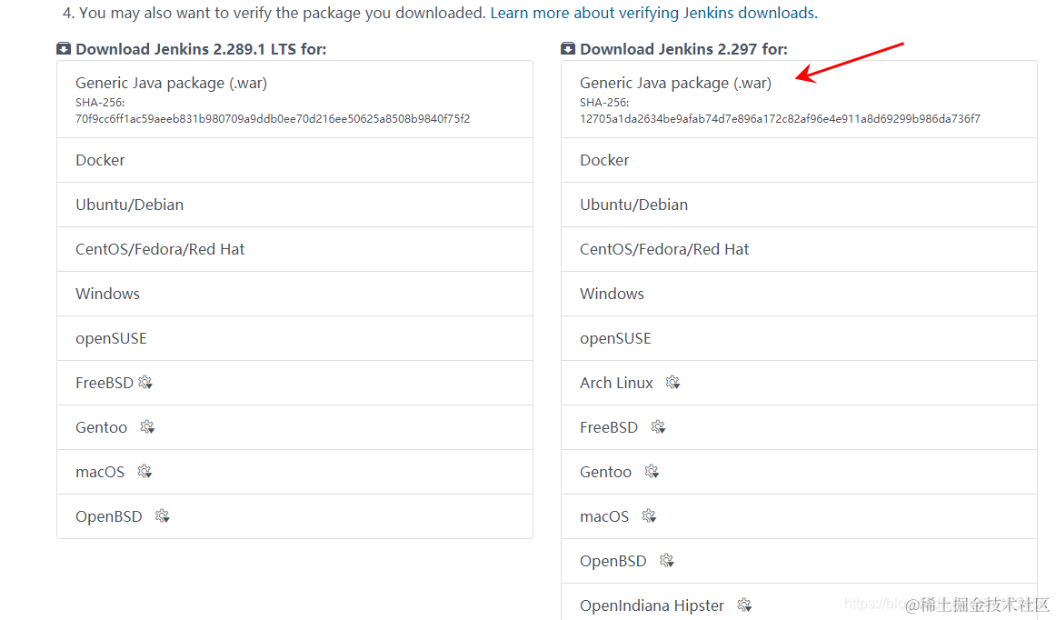Click download icon beside Jenkins 2.297 heading
Image resolution: width=1056 pixels, height=620 pixels.
point(568,48)
